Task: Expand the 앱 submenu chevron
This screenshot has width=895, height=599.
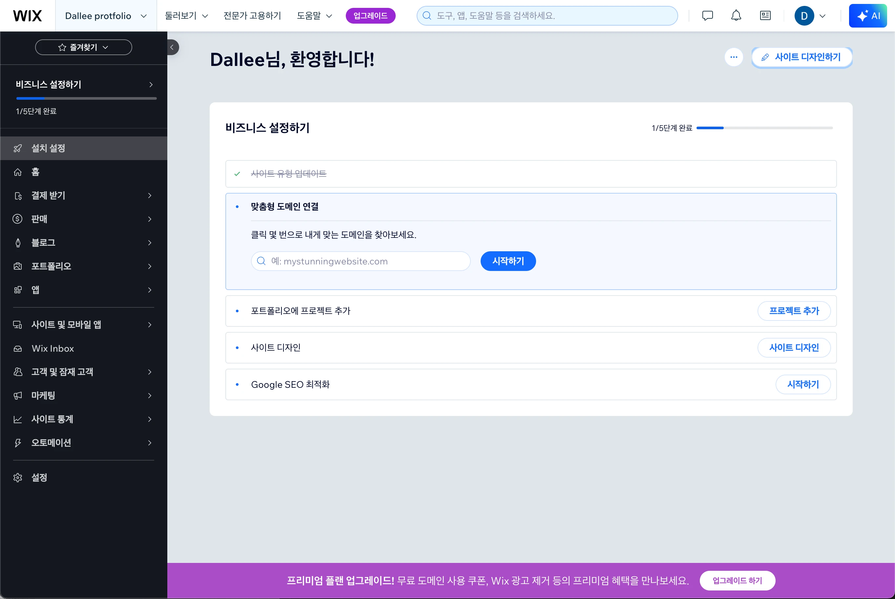Action: click(150, 290)
